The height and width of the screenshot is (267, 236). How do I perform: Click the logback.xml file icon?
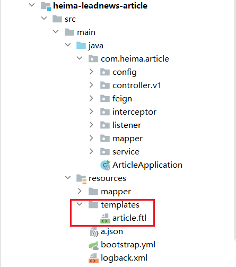click(93, 258)
